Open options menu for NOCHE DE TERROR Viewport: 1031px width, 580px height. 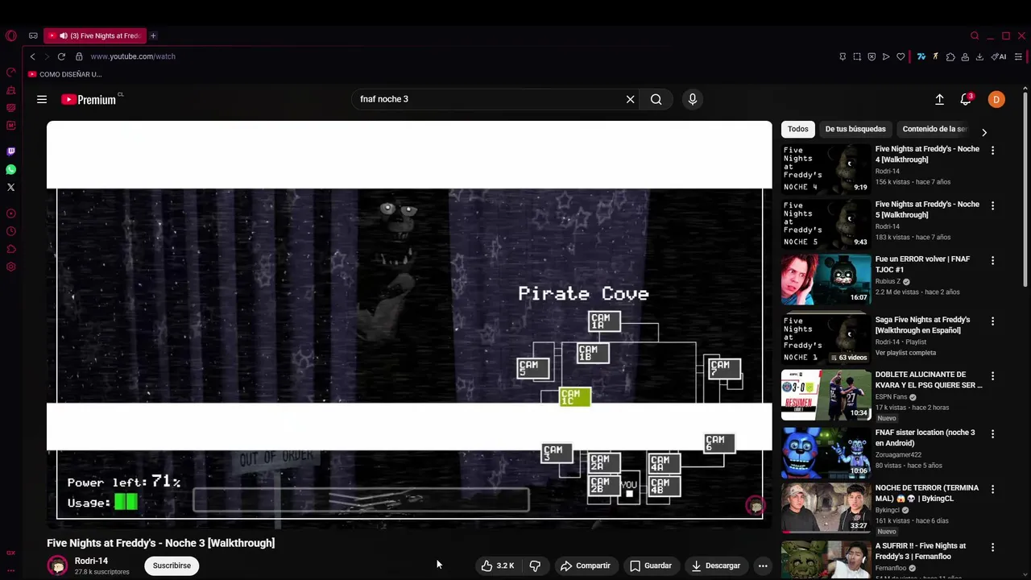click(x=992, y=490)
